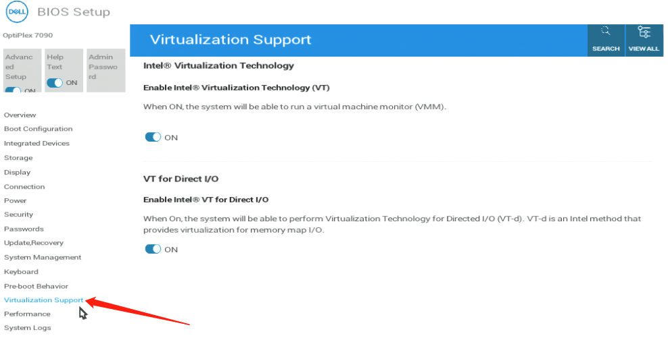The image size is (668, 342).
Task: Select Integrated Devices in sidebar
Action: click(37, 143)
